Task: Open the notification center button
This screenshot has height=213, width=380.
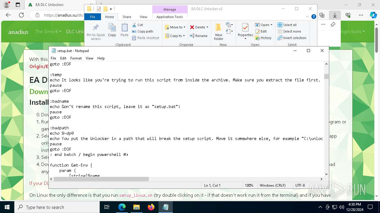Action: pos(370,207)
